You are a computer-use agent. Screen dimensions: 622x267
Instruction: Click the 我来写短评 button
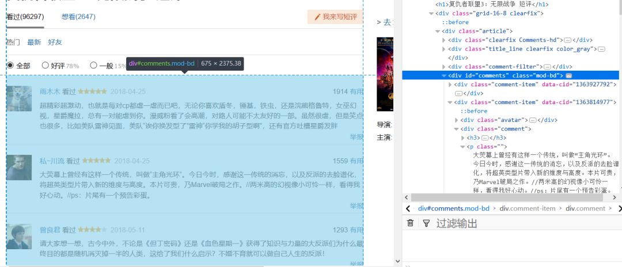tap(335, 17)
